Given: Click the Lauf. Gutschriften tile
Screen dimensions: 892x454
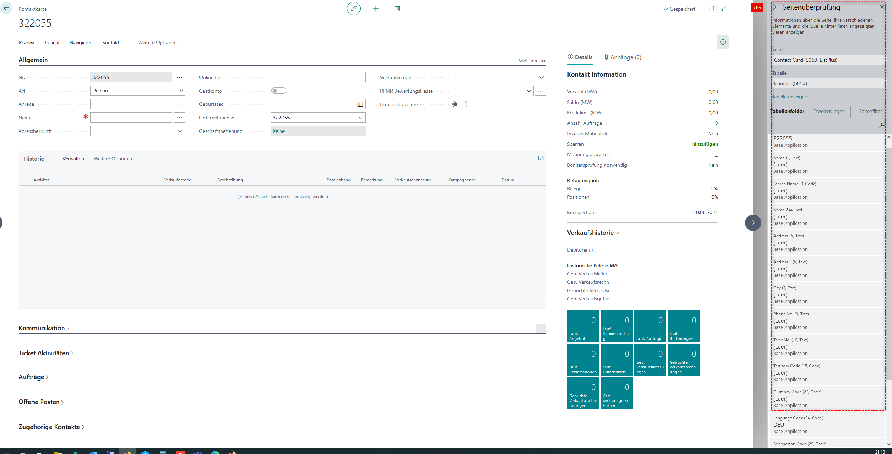Looking at the screenshot, I should 616,360.
